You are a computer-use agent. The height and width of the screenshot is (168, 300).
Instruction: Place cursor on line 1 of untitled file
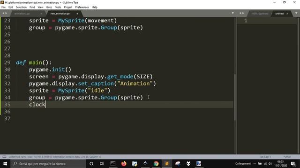(x=267, y=21)
